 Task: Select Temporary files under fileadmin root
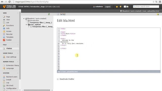click(x=41, y=22)
